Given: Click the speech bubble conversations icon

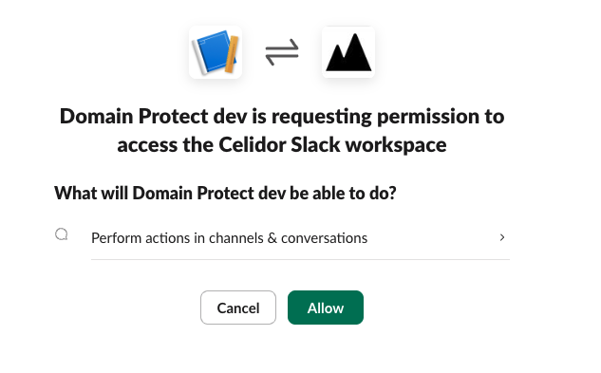Looking at the screenshot, I should coord(62,234).
